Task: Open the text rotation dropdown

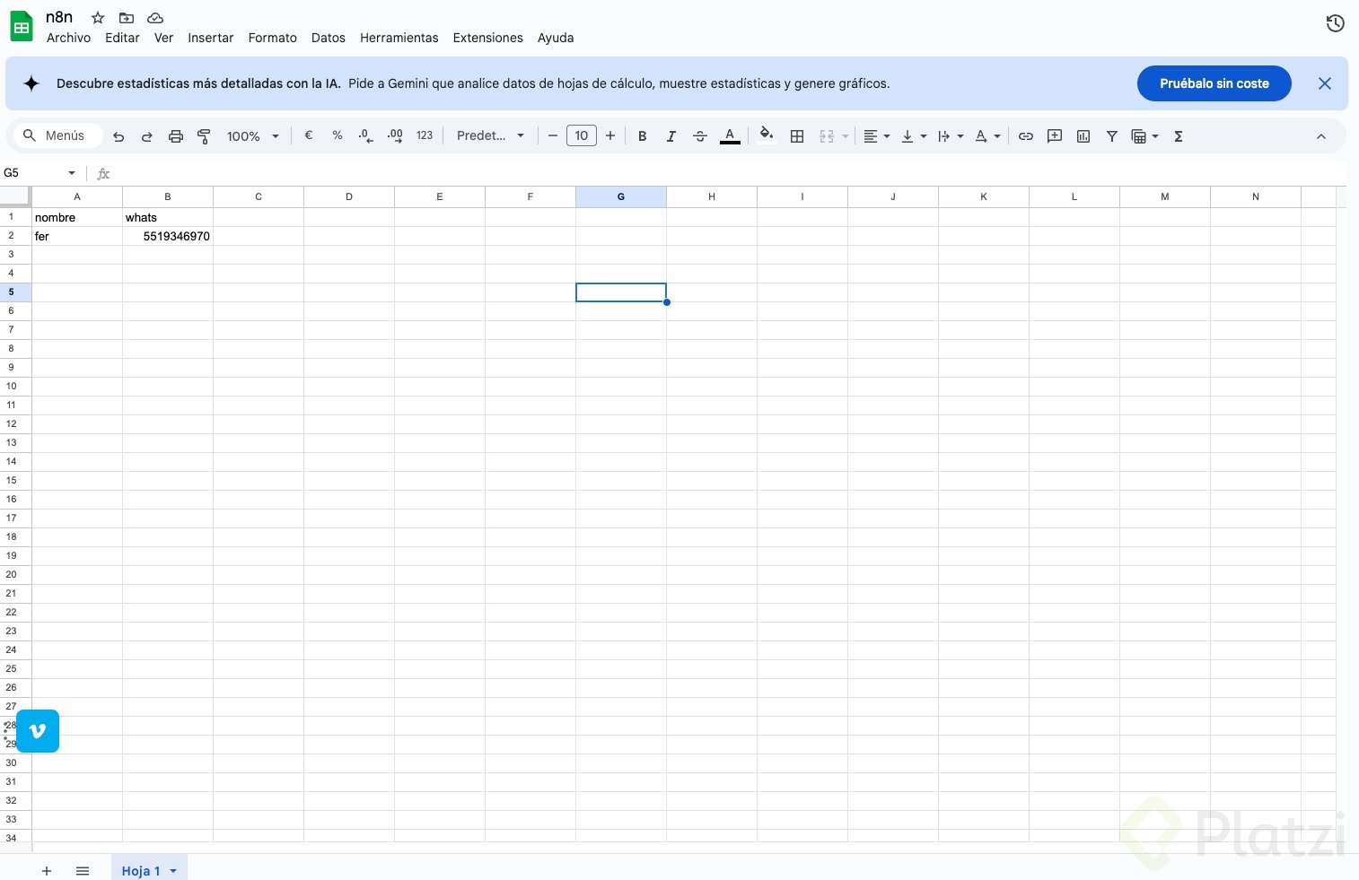Action: pos(987,136)
